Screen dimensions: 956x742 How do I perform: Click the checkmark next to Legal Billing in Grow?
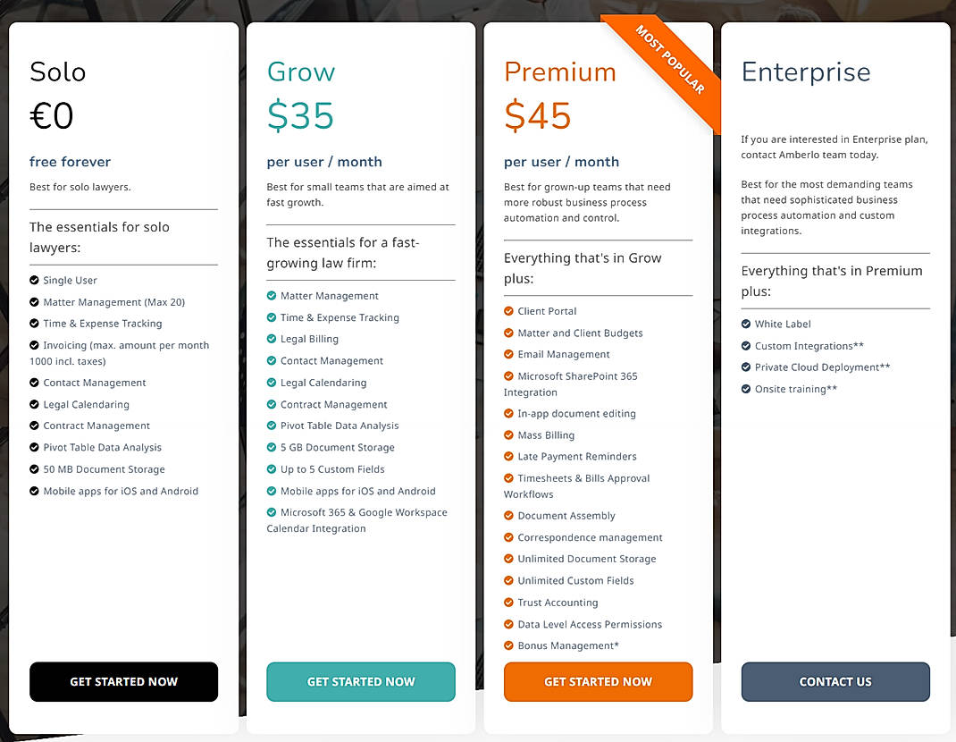(x=273, y=339)
